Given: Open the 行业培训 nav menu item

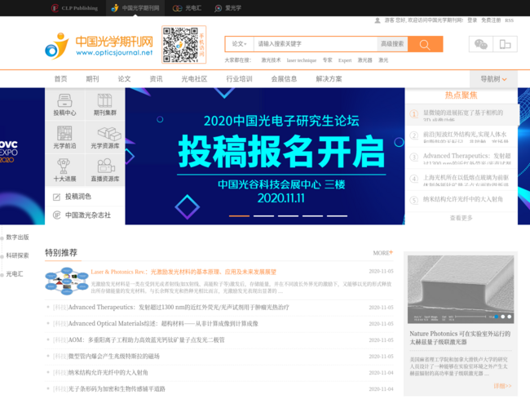Looking at the screenshot, I should [x=239, y=79].
